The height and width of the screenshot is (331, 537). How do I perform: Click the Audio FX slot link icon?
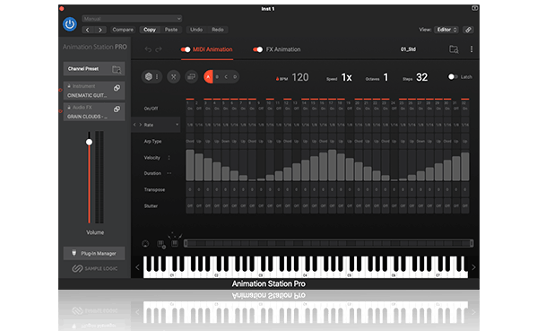[x=117, y=109]
